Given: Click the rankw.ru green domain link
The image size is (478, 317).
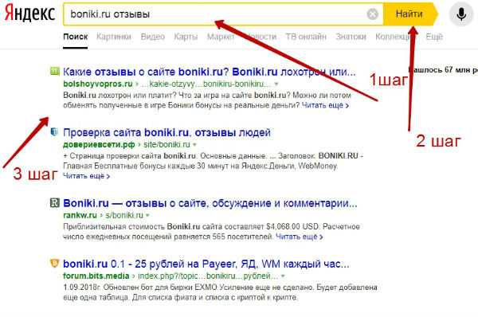Looking at the screenshot, I should pyautogui.click(x=80, y=215).
